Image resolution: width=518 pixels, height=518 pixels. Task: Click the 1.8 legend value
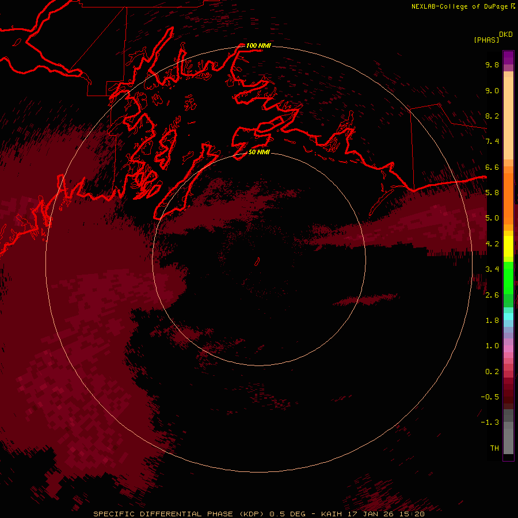(x=492, y=321)
